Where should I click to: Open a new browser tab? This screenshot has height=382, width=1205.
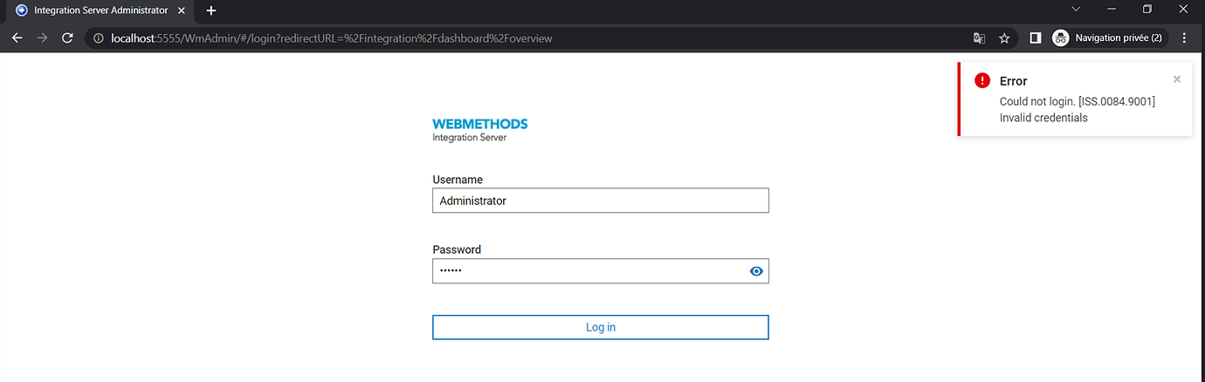click(210, 10)
